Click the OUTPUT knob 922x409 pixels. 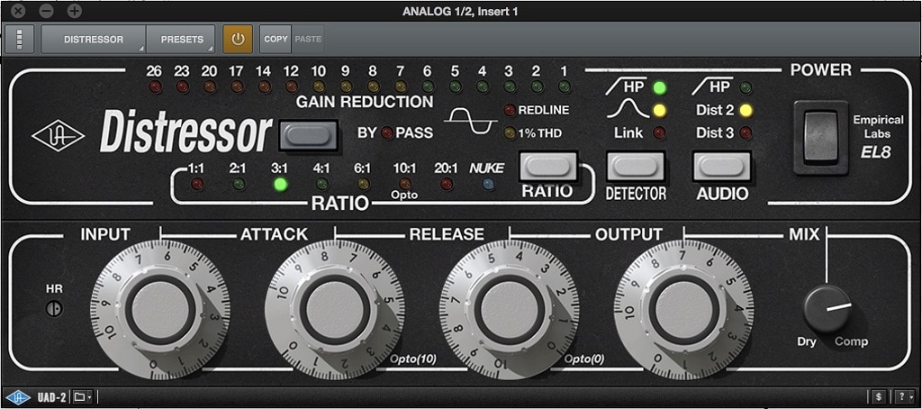coord(683,309)
